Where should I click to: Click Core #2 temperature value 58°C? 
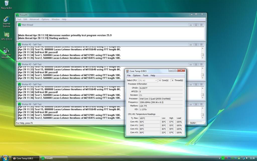coord(149,129)
